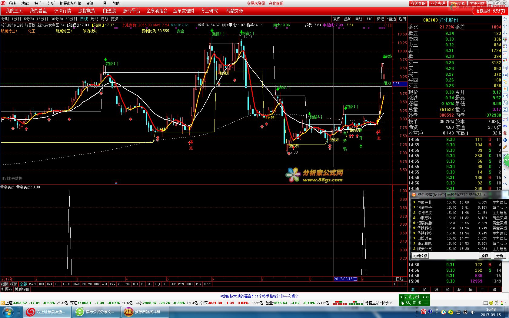Toggle punctuation mode on Wubi bar

pos(427,297)
